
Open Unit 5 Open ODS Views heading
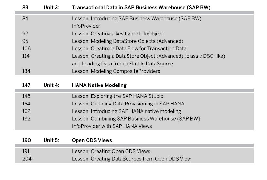92,140
